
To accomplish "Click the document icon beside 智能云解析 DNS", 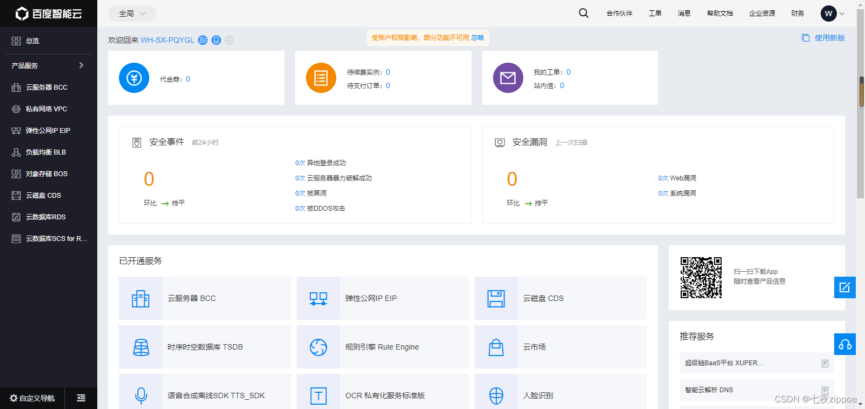I will coord(825,390).
